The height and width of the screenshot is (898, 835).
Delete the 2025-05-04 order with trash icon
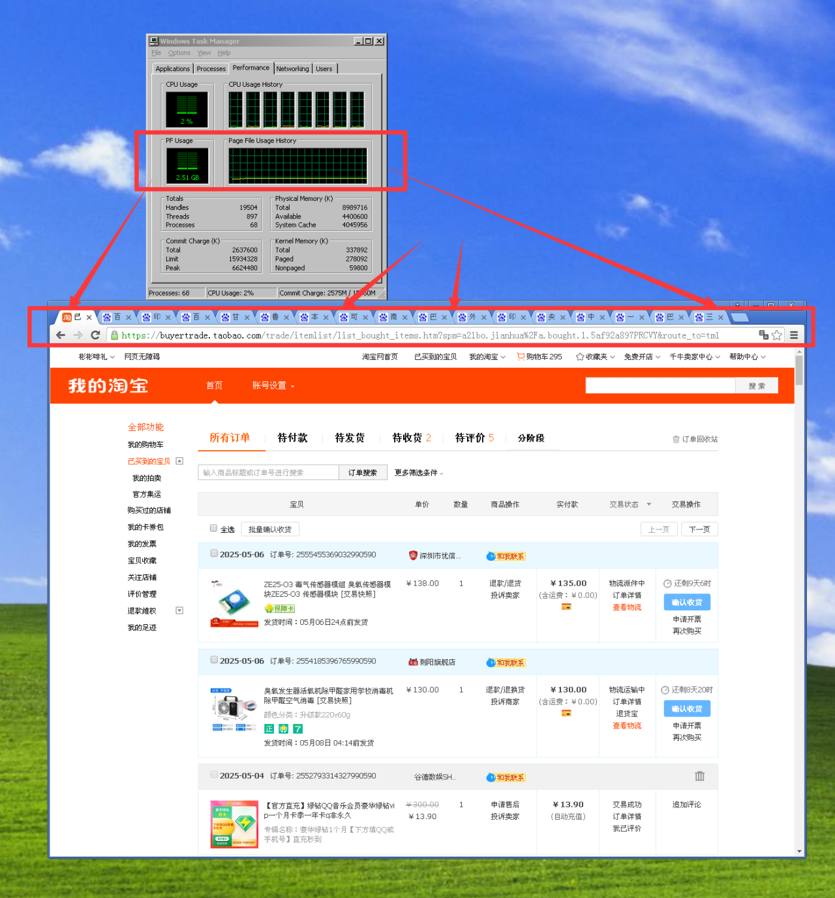[x=700, y=776]
